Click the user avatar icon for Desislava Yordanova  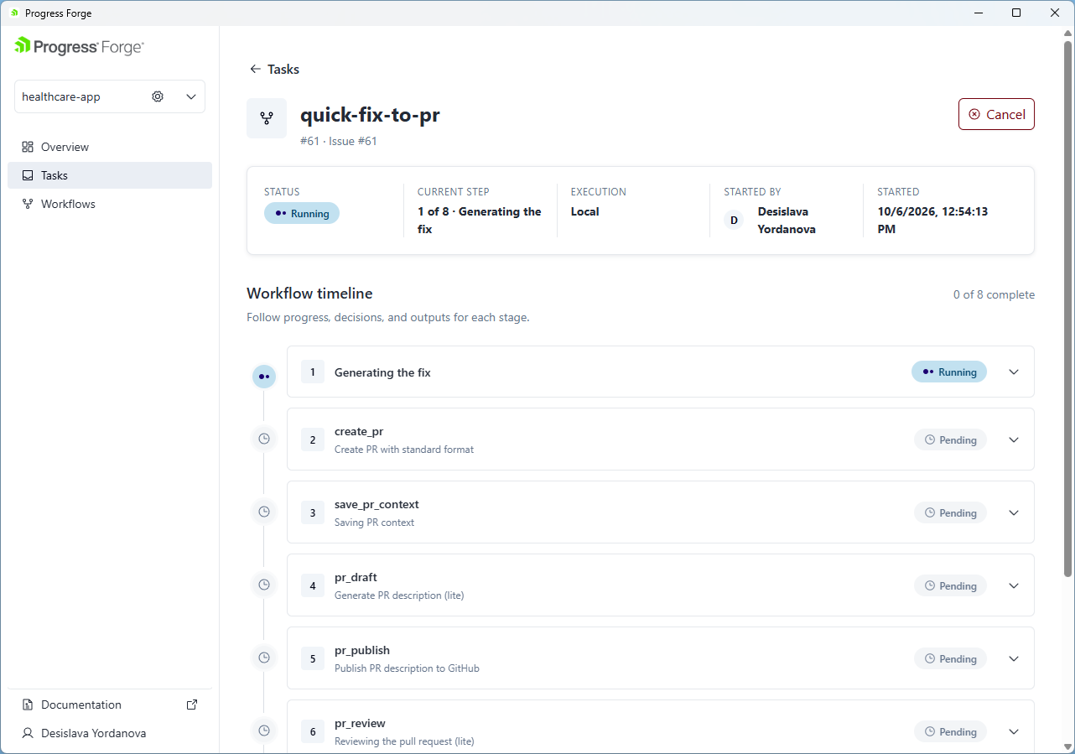point(28,733)
